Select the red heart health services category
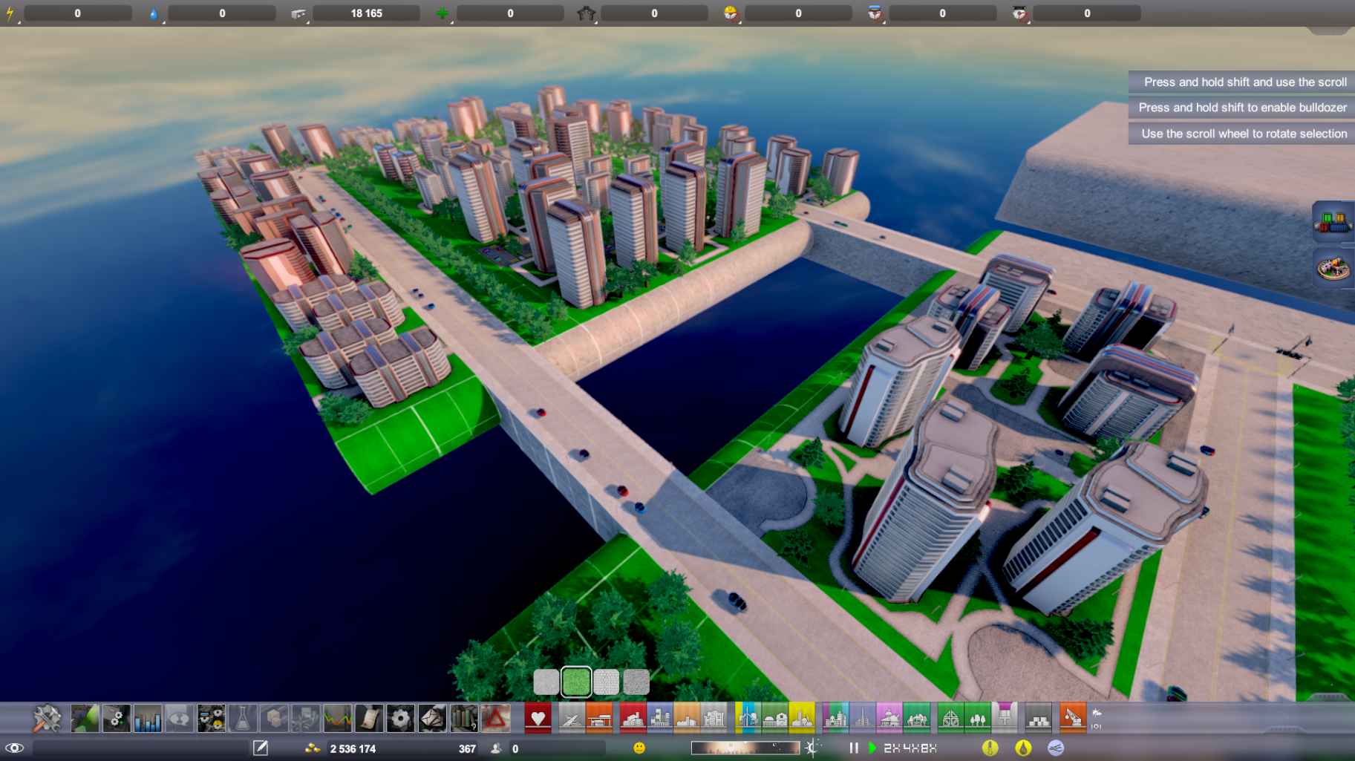Image resolution: width=1355 pixels, height=761 pixels. pyautogui.click(x=538, y=719)
